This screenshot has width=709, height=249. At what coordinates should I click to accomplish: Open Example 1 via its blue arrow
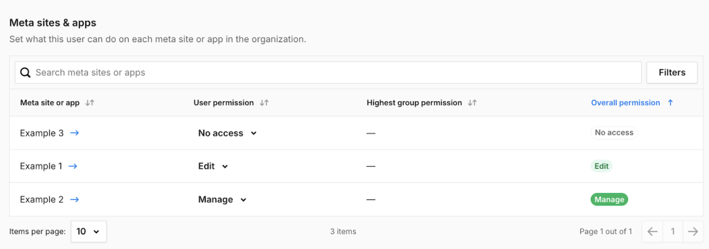73,166
